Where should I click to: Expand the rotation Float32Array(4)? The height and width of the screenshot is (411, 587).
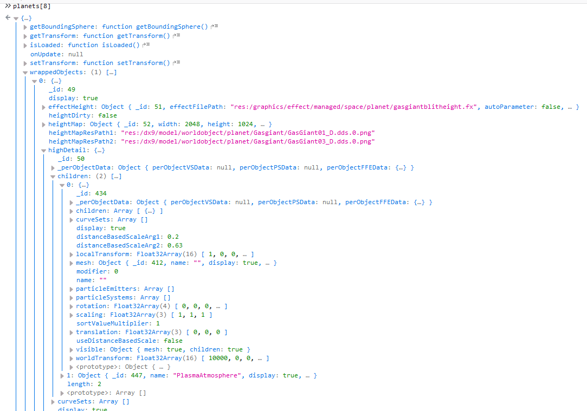(71, 306)
